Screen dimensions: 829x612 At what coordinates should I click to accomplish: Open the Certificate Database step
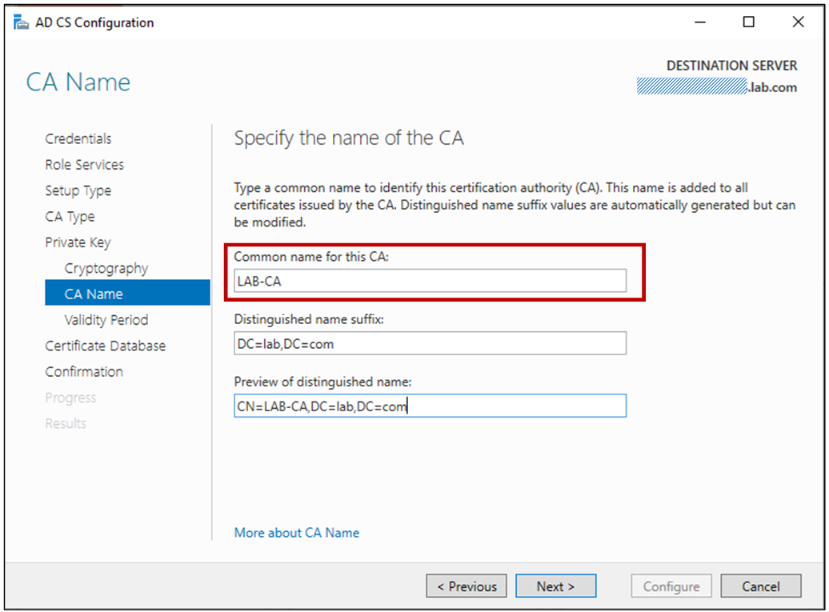coord(106,346)
